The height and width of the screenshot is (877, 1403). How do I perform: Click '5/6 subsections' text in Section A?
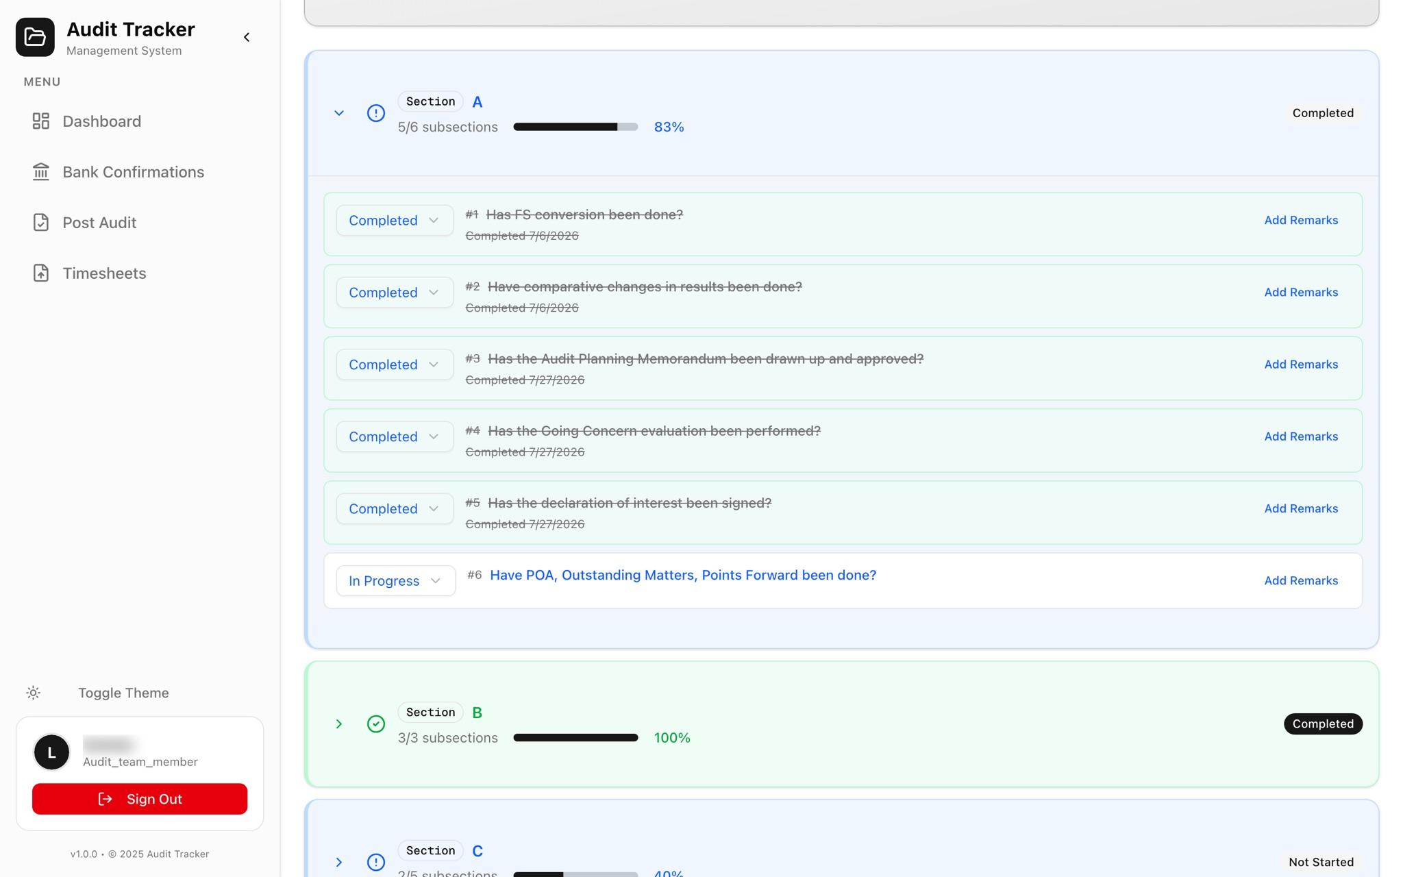(448, 127)
